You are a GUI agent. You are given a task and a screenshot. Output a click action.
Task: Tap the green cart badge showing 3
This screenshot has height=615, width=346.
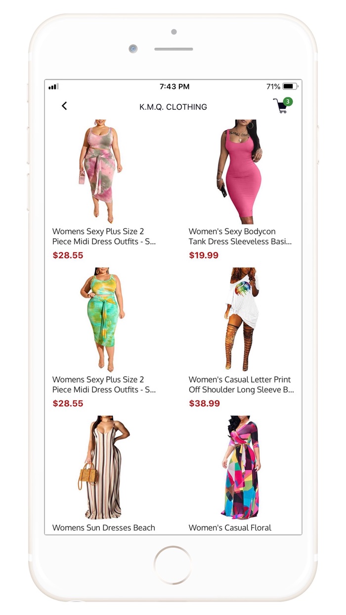click(x=288, y=102)
